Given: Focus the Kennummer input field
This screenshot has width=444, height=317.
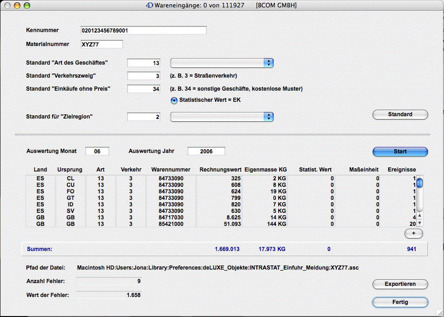Looking at the screenshot, I should point(143,31).
